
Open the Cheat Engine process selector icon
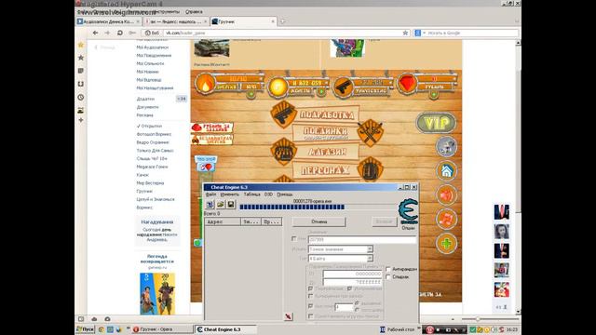pyautogui.click(x=210, y=205)
